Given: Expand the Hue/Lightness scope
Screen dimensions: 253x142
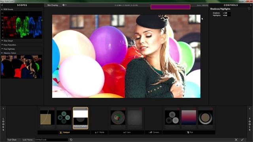Looking at the screenshot, I should 2,49.
